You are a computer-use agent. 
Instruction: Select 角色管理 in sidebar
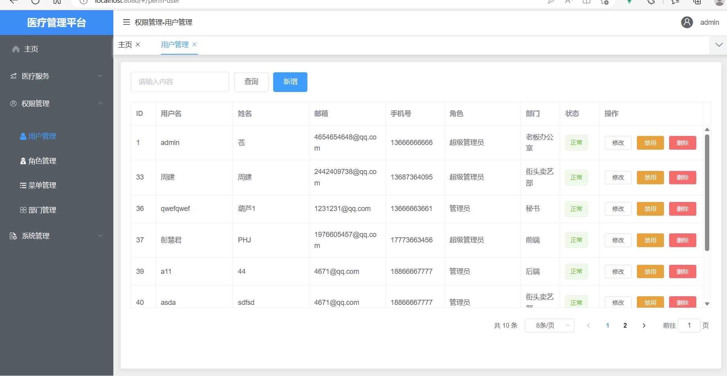tap(57, 161)
